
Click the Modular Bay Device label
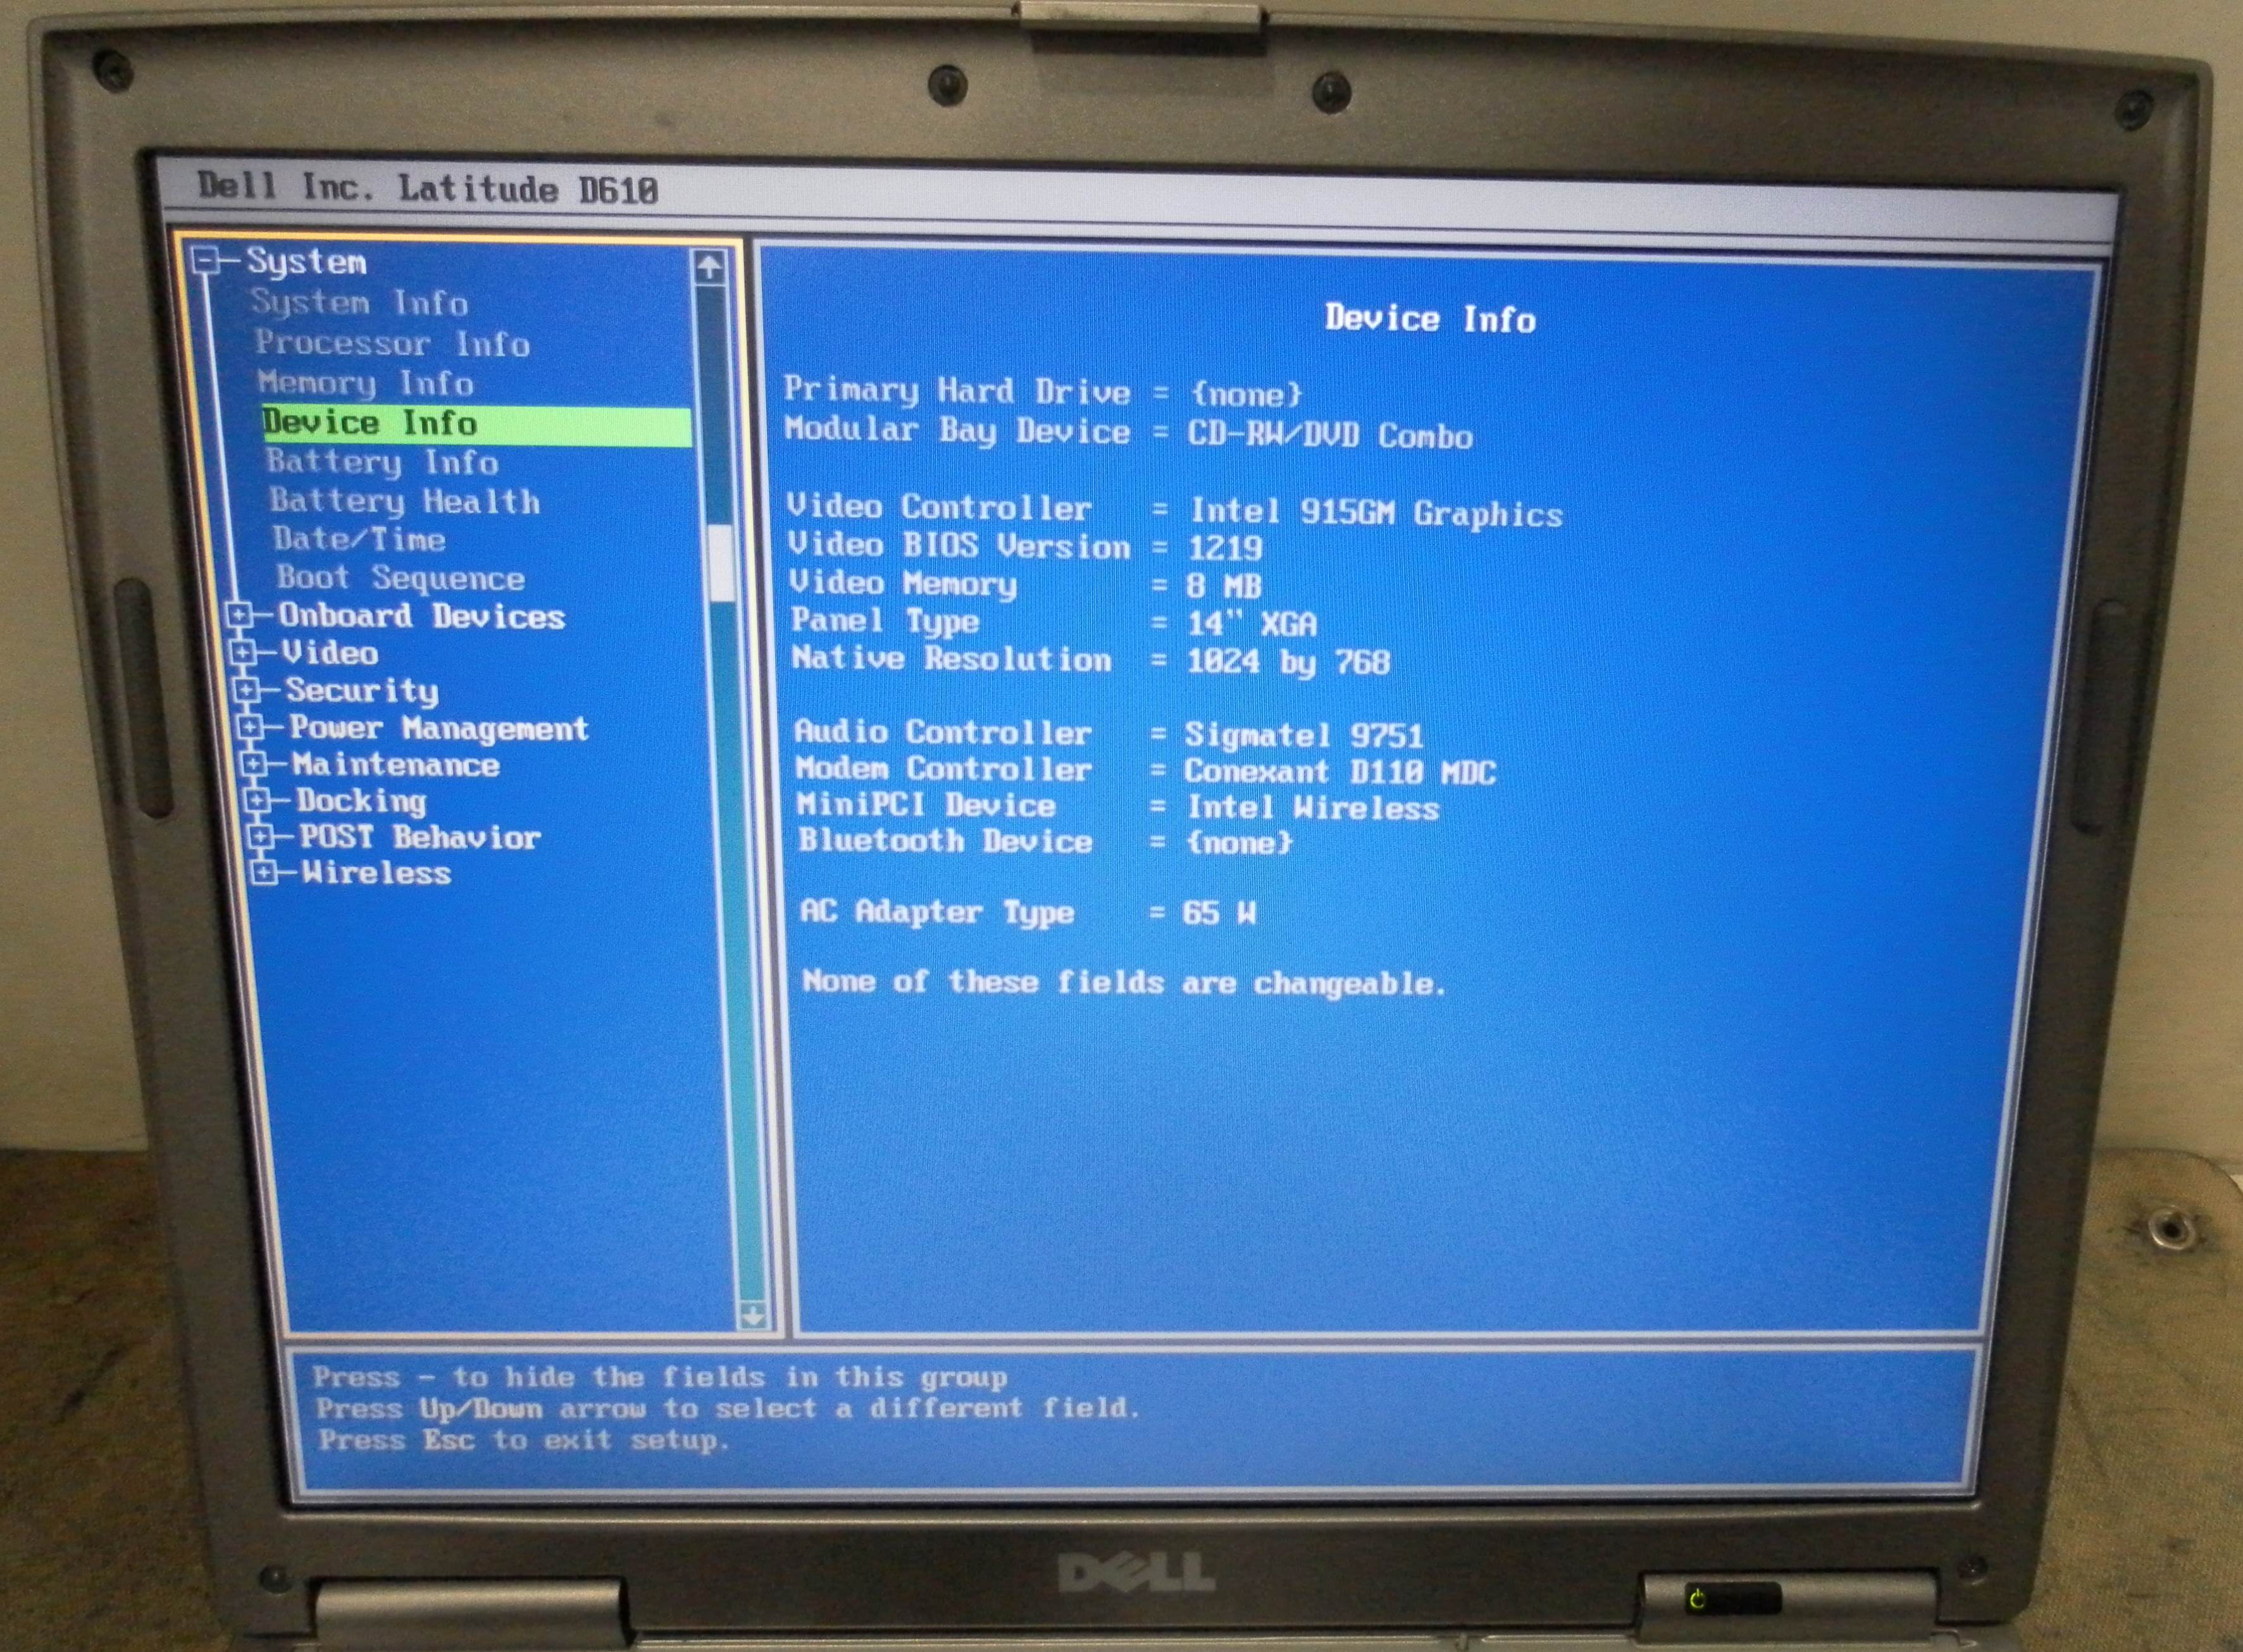[x=957, y=431]
